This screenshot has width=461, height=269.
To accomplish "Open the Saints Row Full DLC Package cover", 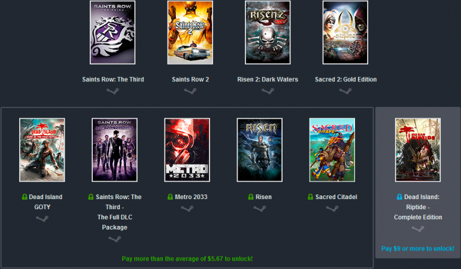I will coord(115,150).
